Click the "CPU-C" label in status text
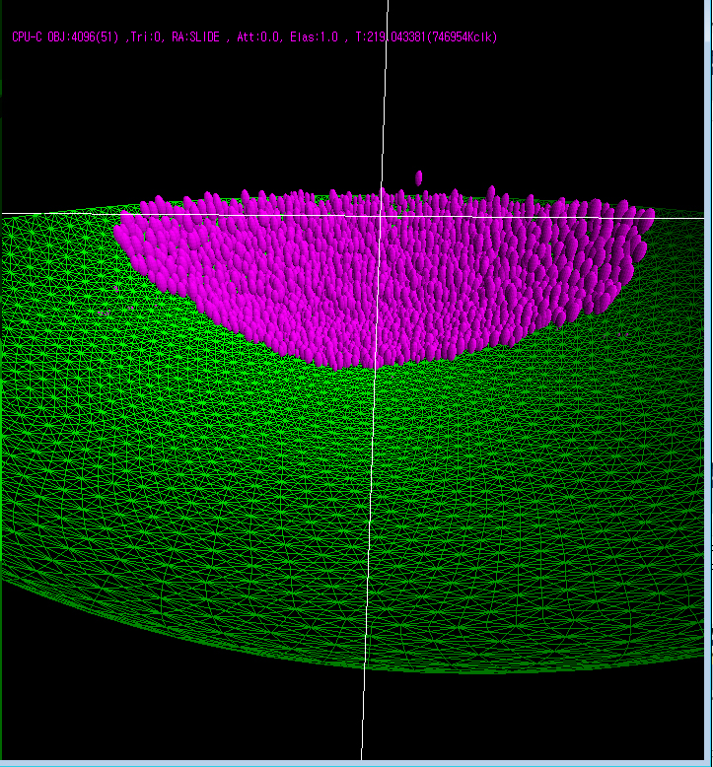713x767 pixels. click(x=28, y=37)
